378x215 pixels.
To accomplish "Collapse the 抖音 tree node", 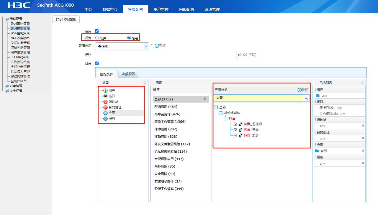I will (225, 119).
